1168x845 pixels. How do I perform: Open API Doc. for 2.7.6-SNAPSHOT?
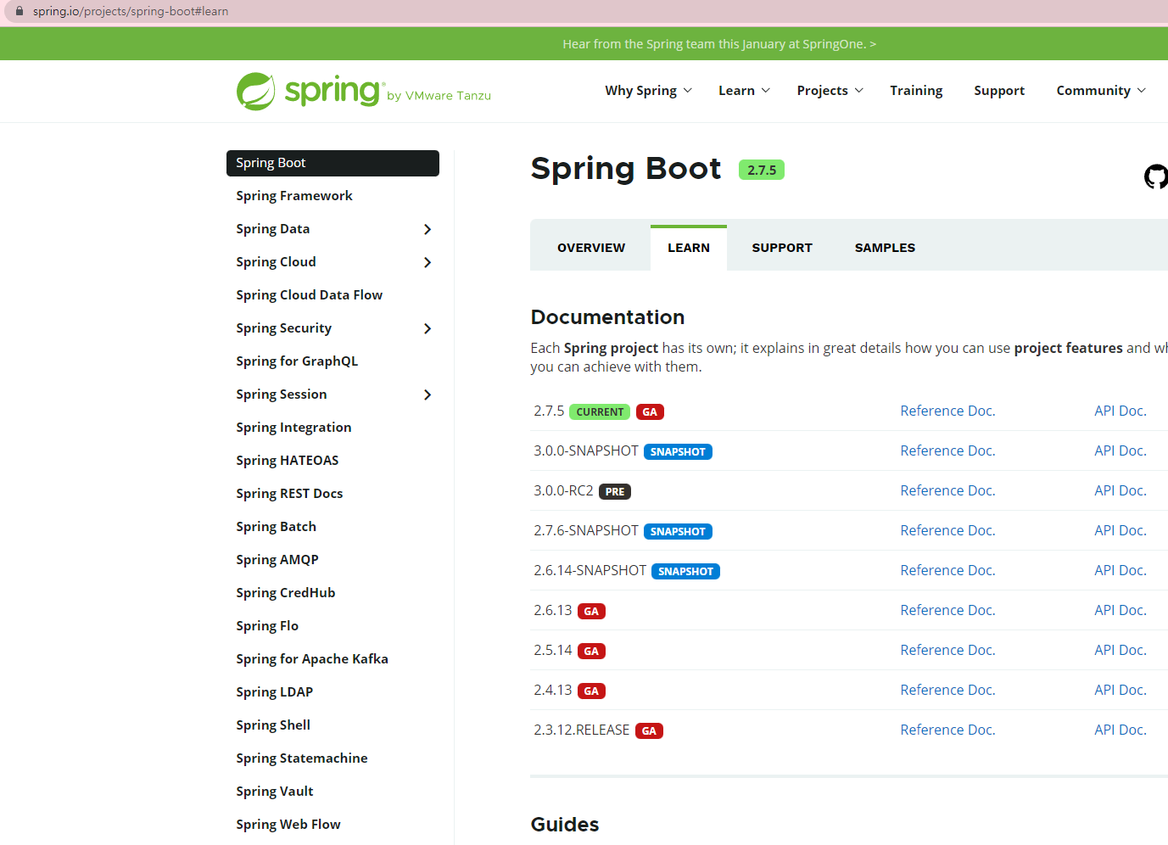click(1120, 530)
